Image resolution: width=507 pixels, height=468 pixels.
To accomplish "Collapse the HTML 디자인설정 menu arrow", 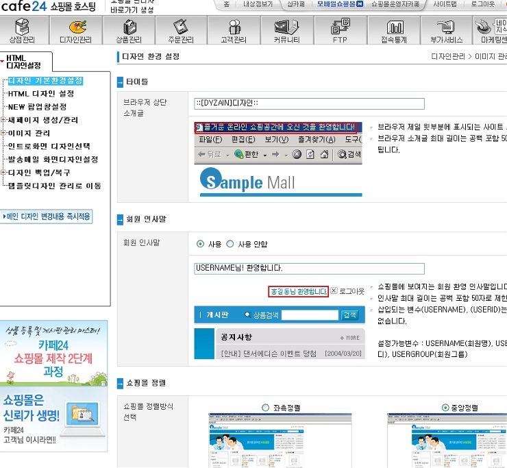I will pos(2,61).
